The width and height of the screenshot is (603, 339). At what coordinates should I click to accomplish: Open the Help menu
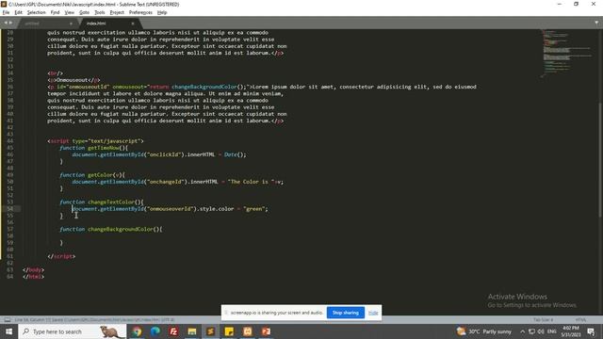(162, 12)
